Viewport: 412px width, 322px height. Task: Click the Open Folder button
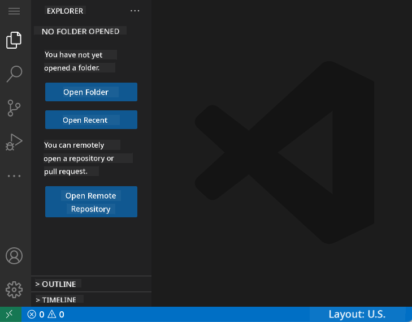click(x=91, y=92)
